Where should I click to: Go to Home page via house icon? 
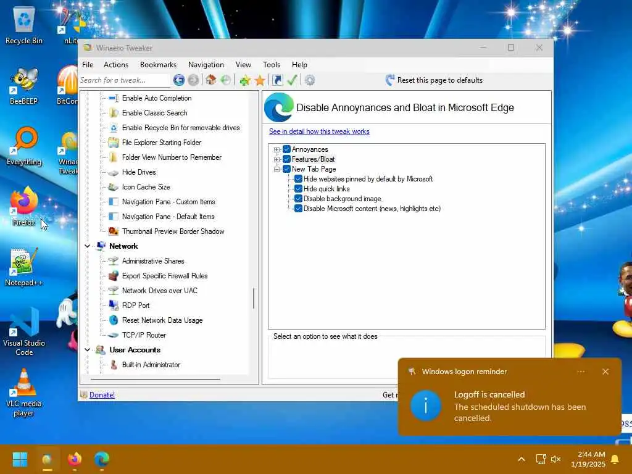point(211,80)
